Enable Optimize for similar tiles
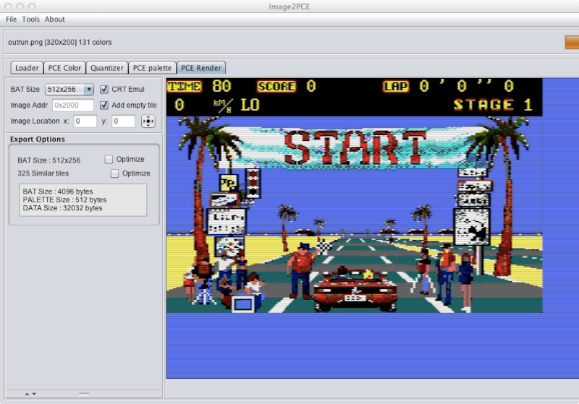Image resolution: width=579 pixels, height=404 pixels. (x=114, y=173)
